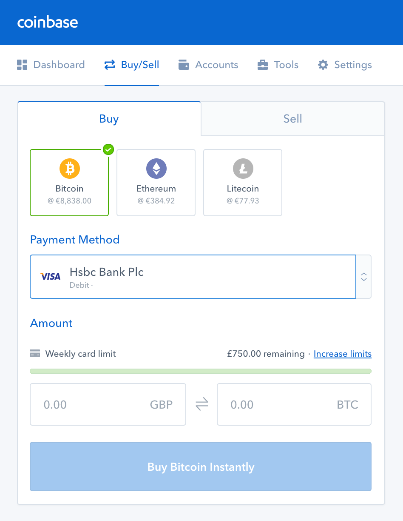Click the orange Bitcoin coin icon

(69, 169)
